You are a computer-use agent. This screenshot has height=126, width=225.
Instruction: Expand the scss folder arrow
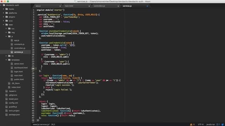click(4, 21)
